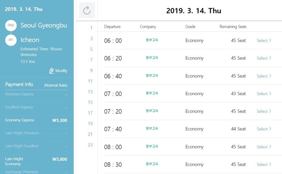Click the 07:00 bus company logo
282x174 pixels.
point(152,94)
